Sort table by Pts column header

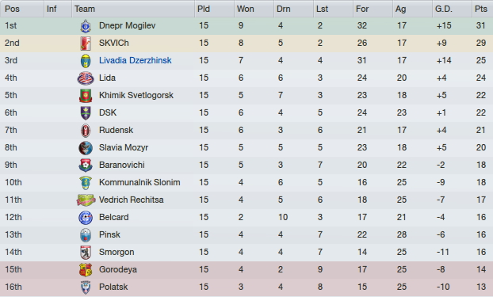[x=482, y=9]
